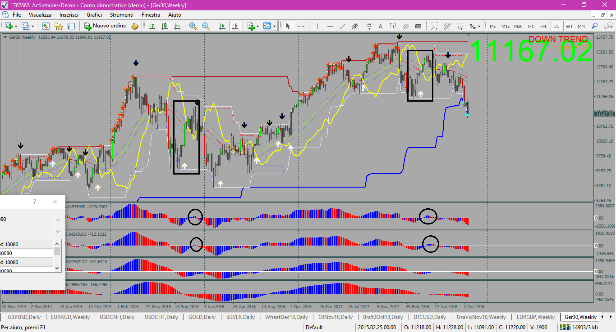Switch to MN timeframe
The height and width of the screenshot is (332, 616).
click(x=581, y=26)
